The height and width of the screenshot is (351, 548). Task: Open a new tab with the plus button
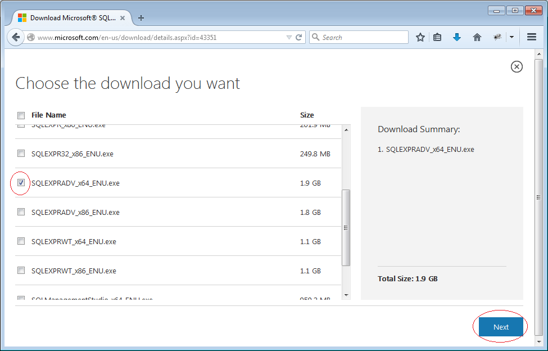tap(141, 18)
